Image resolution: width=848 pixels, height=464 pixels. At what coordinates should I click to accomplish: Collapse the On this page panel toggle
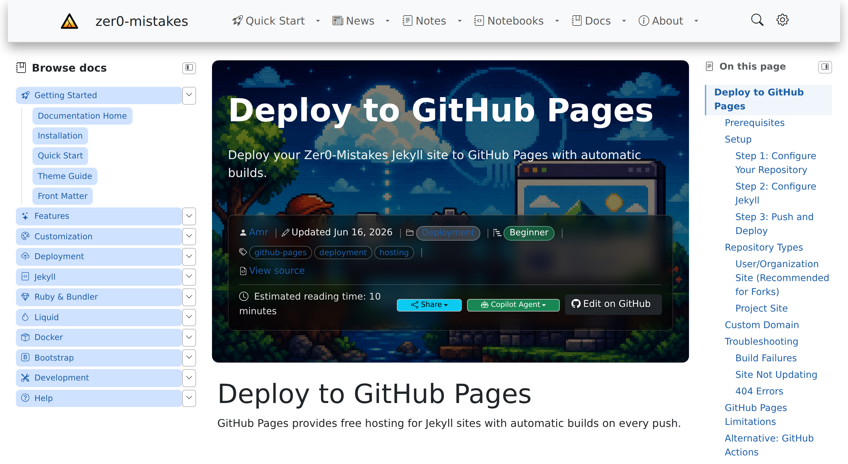(x=825, y=67)
